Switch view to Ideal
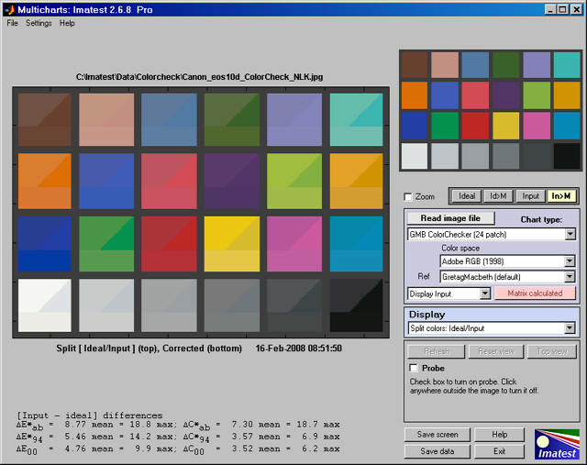587x465 pixels. tap(467, 195)
